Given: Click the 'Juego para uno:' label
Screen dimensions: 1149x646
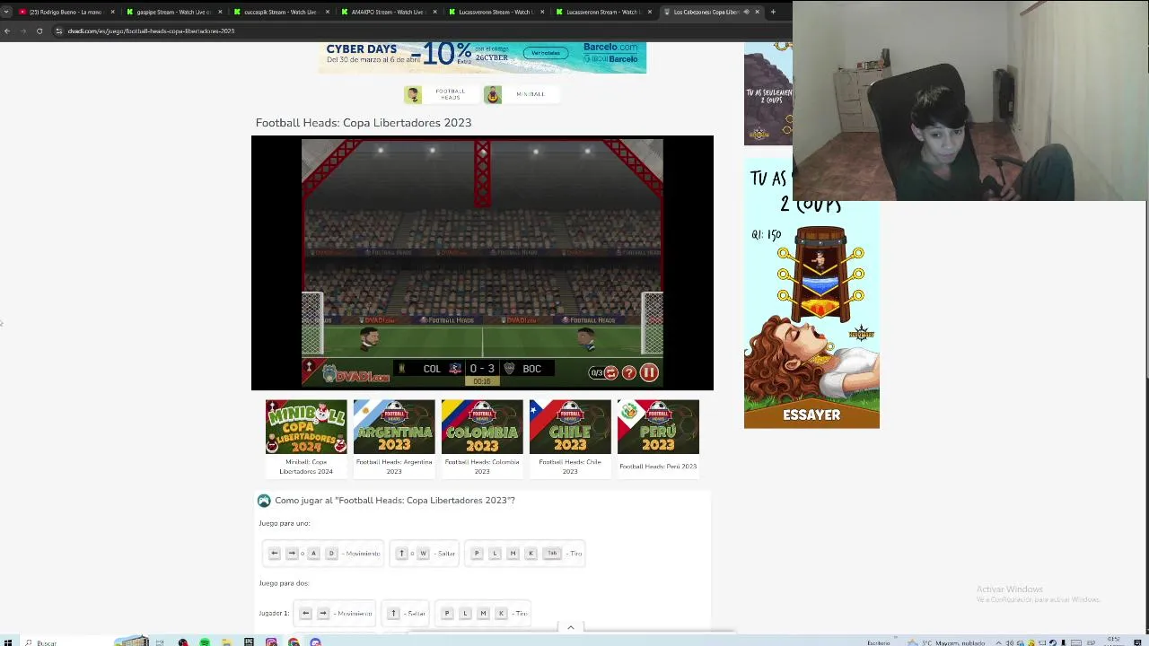Looking at the screenshot, I should tap(285, 523).
